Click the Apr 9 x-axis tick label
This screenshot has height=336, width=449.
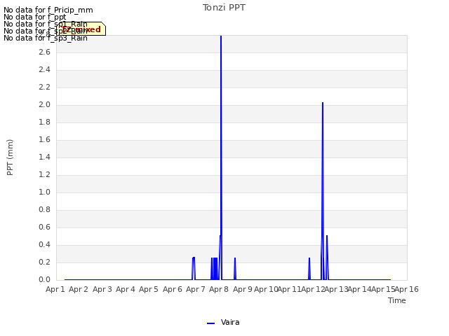click(243, 289)
